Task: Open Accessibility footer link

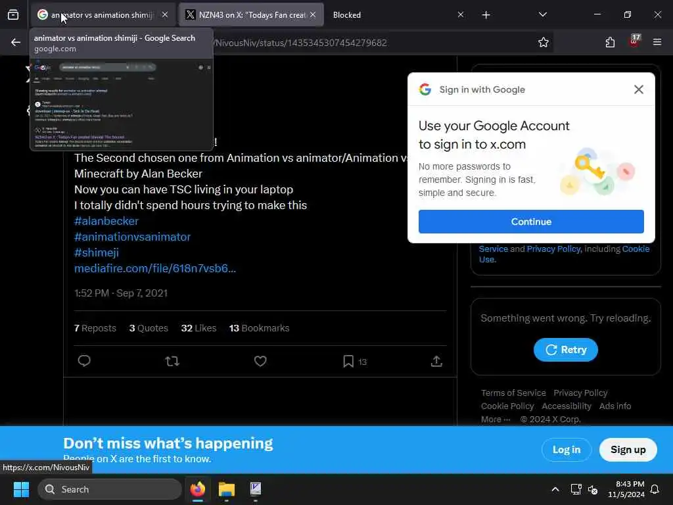Action: click(566, 406)
